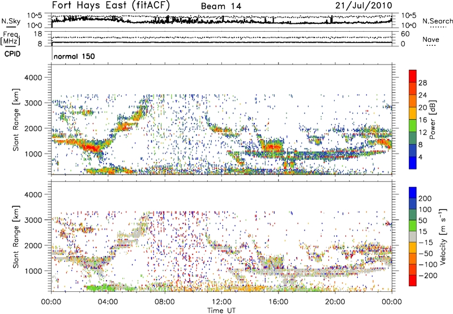Viewport: 453px width, 314px height.
Task: Click the '4000' tick on power panel
Action: (33, 78)
